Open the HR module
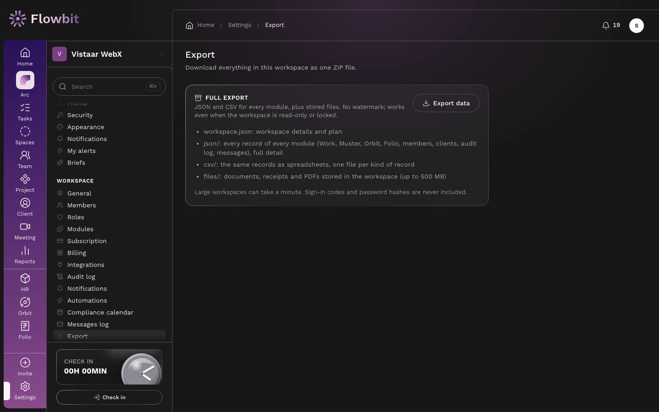 coord(25,283)
